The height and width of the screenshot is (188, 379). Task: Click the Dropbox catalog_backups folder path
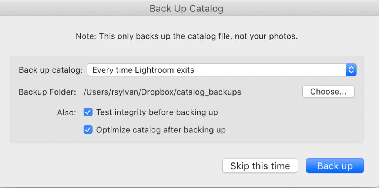(162, 92)
